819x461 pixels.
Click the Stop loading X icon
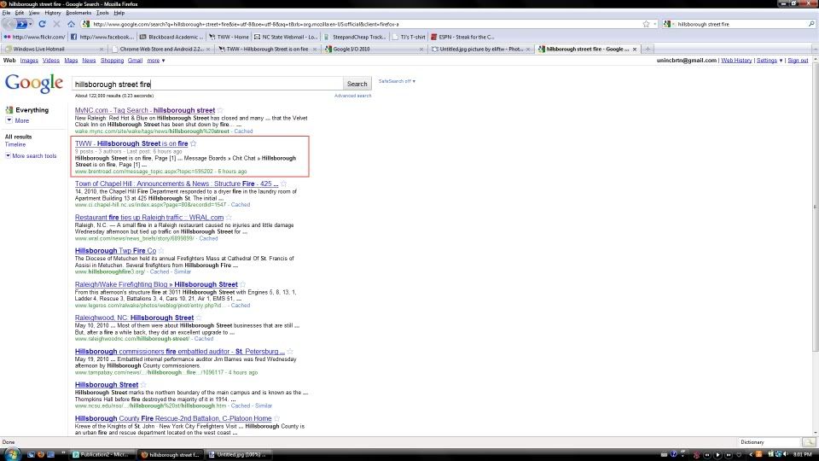(56, 24)
